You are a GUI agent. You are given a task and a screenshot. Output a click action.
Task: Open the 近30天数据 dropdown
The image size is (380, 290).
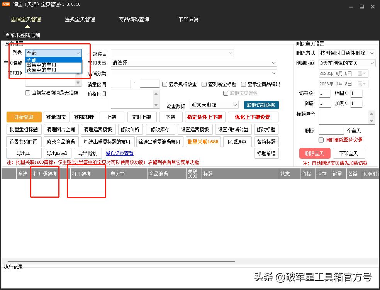click(214, 105)
